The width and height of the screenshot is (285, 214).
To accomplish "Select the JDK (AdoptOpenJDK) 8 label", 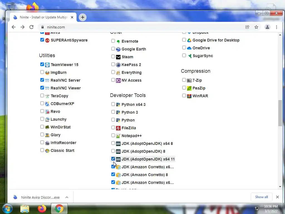I will tap(143, 151).
